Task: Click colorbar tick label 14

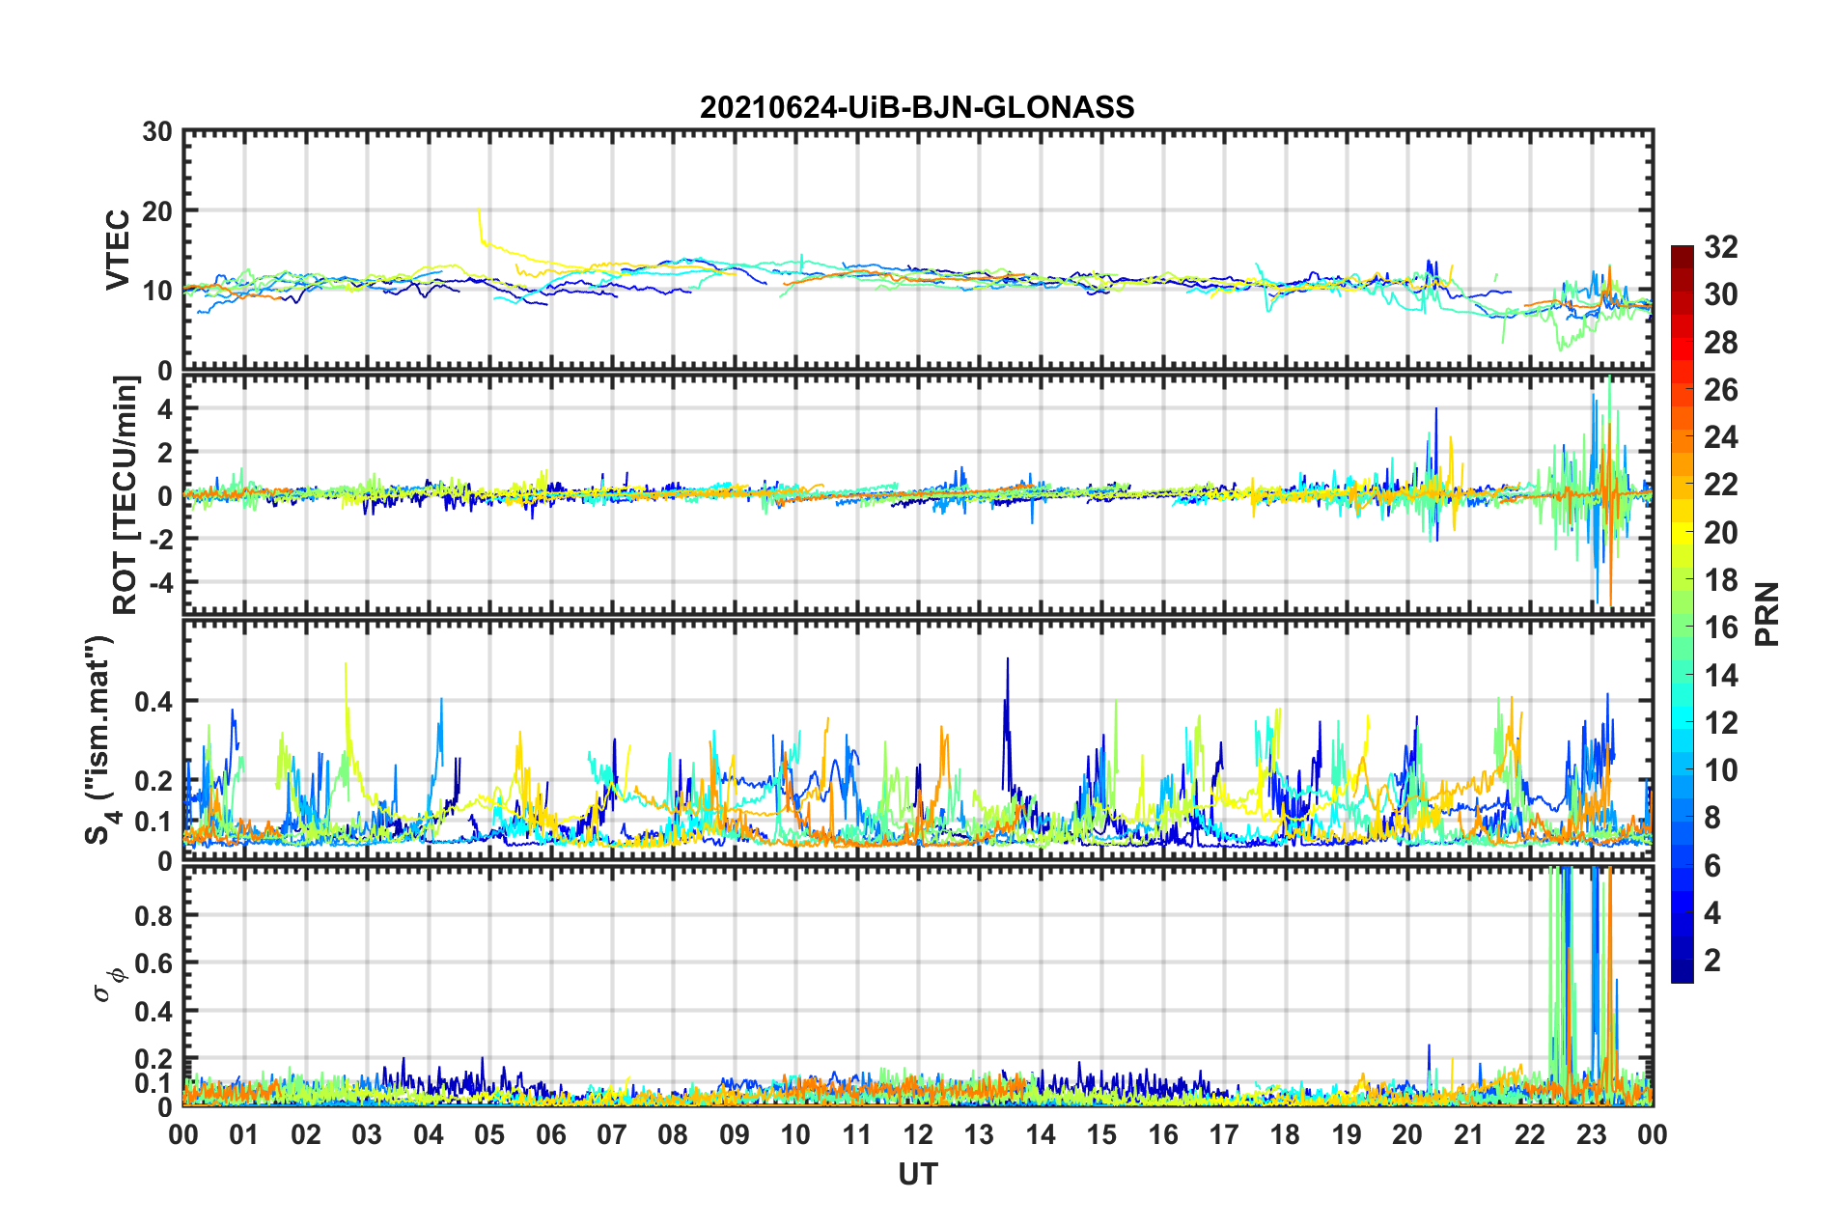Action: pyautogui.click(x=1720, y=676)
